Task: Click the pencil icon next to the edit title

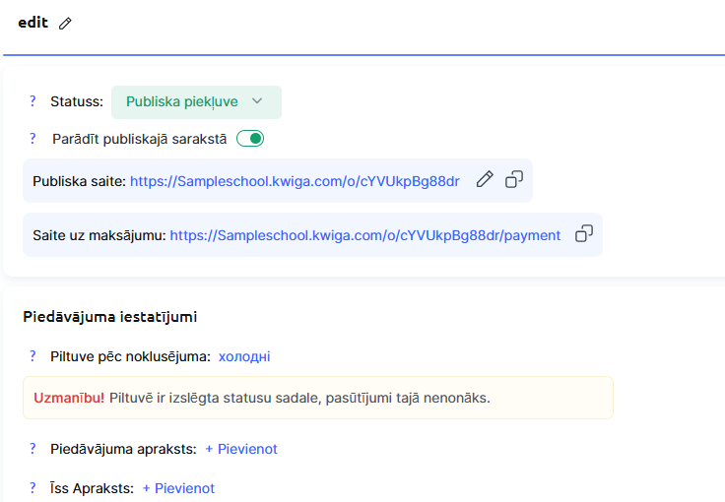Action: (x=66, y=24)
